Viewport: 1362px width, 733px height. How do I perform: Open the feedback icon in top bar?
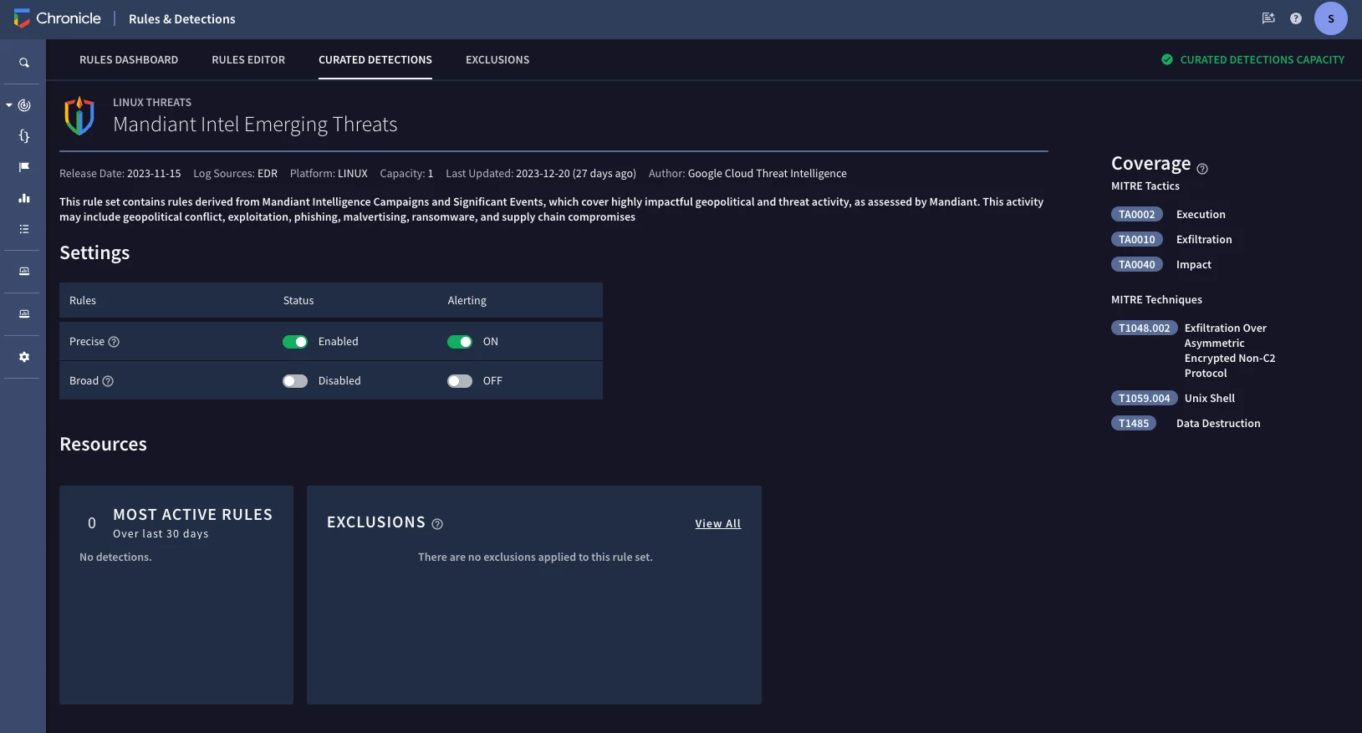(x=1268, y=18)
